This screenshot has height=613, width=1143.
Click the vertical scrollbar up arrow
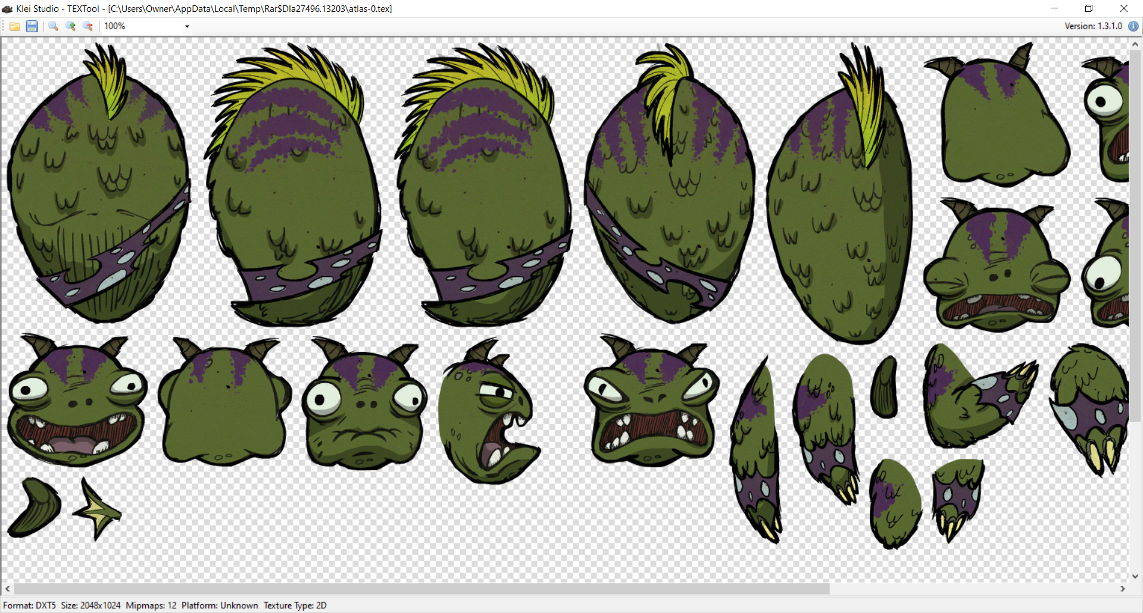(1135, 44)
